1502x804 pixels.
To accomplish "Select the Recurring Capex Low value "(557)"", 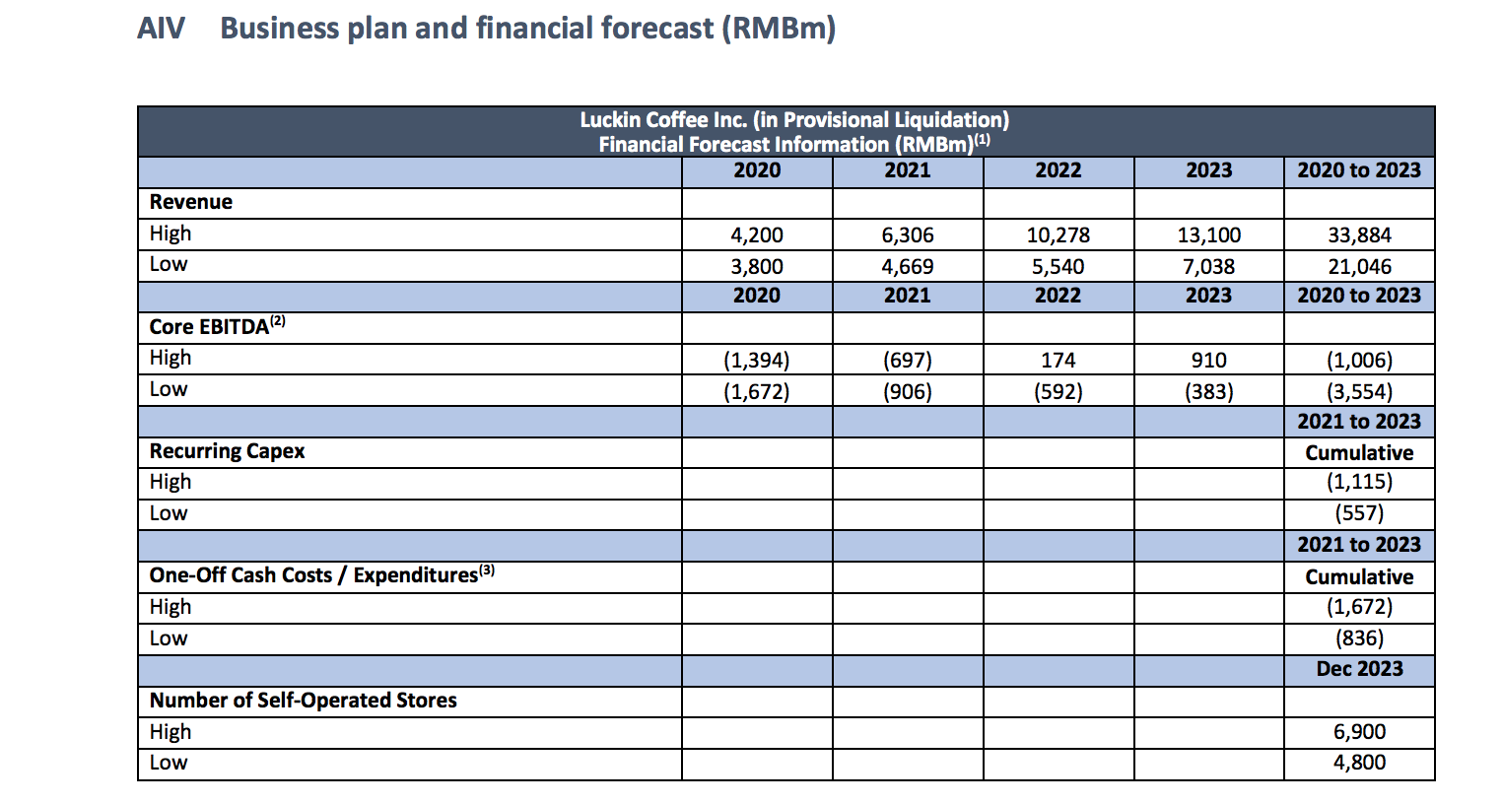I will [x=1360, y=513].
